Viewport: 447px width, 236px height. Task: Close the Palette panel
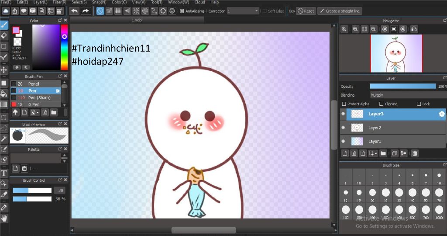click(x=65, y=149)
